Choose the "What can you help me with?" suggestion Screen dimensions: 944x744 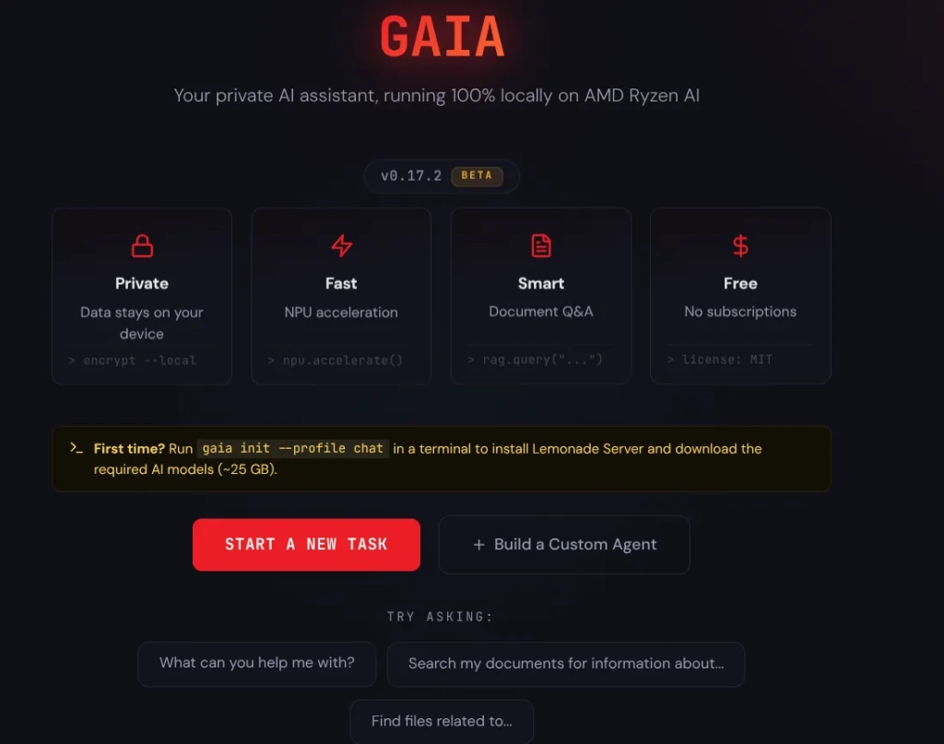[256, 663]
